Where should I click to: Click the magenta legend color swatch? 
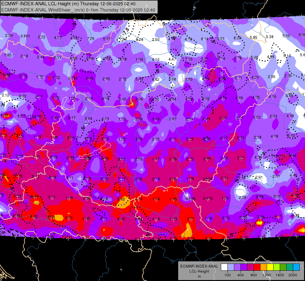coord(250,267)
